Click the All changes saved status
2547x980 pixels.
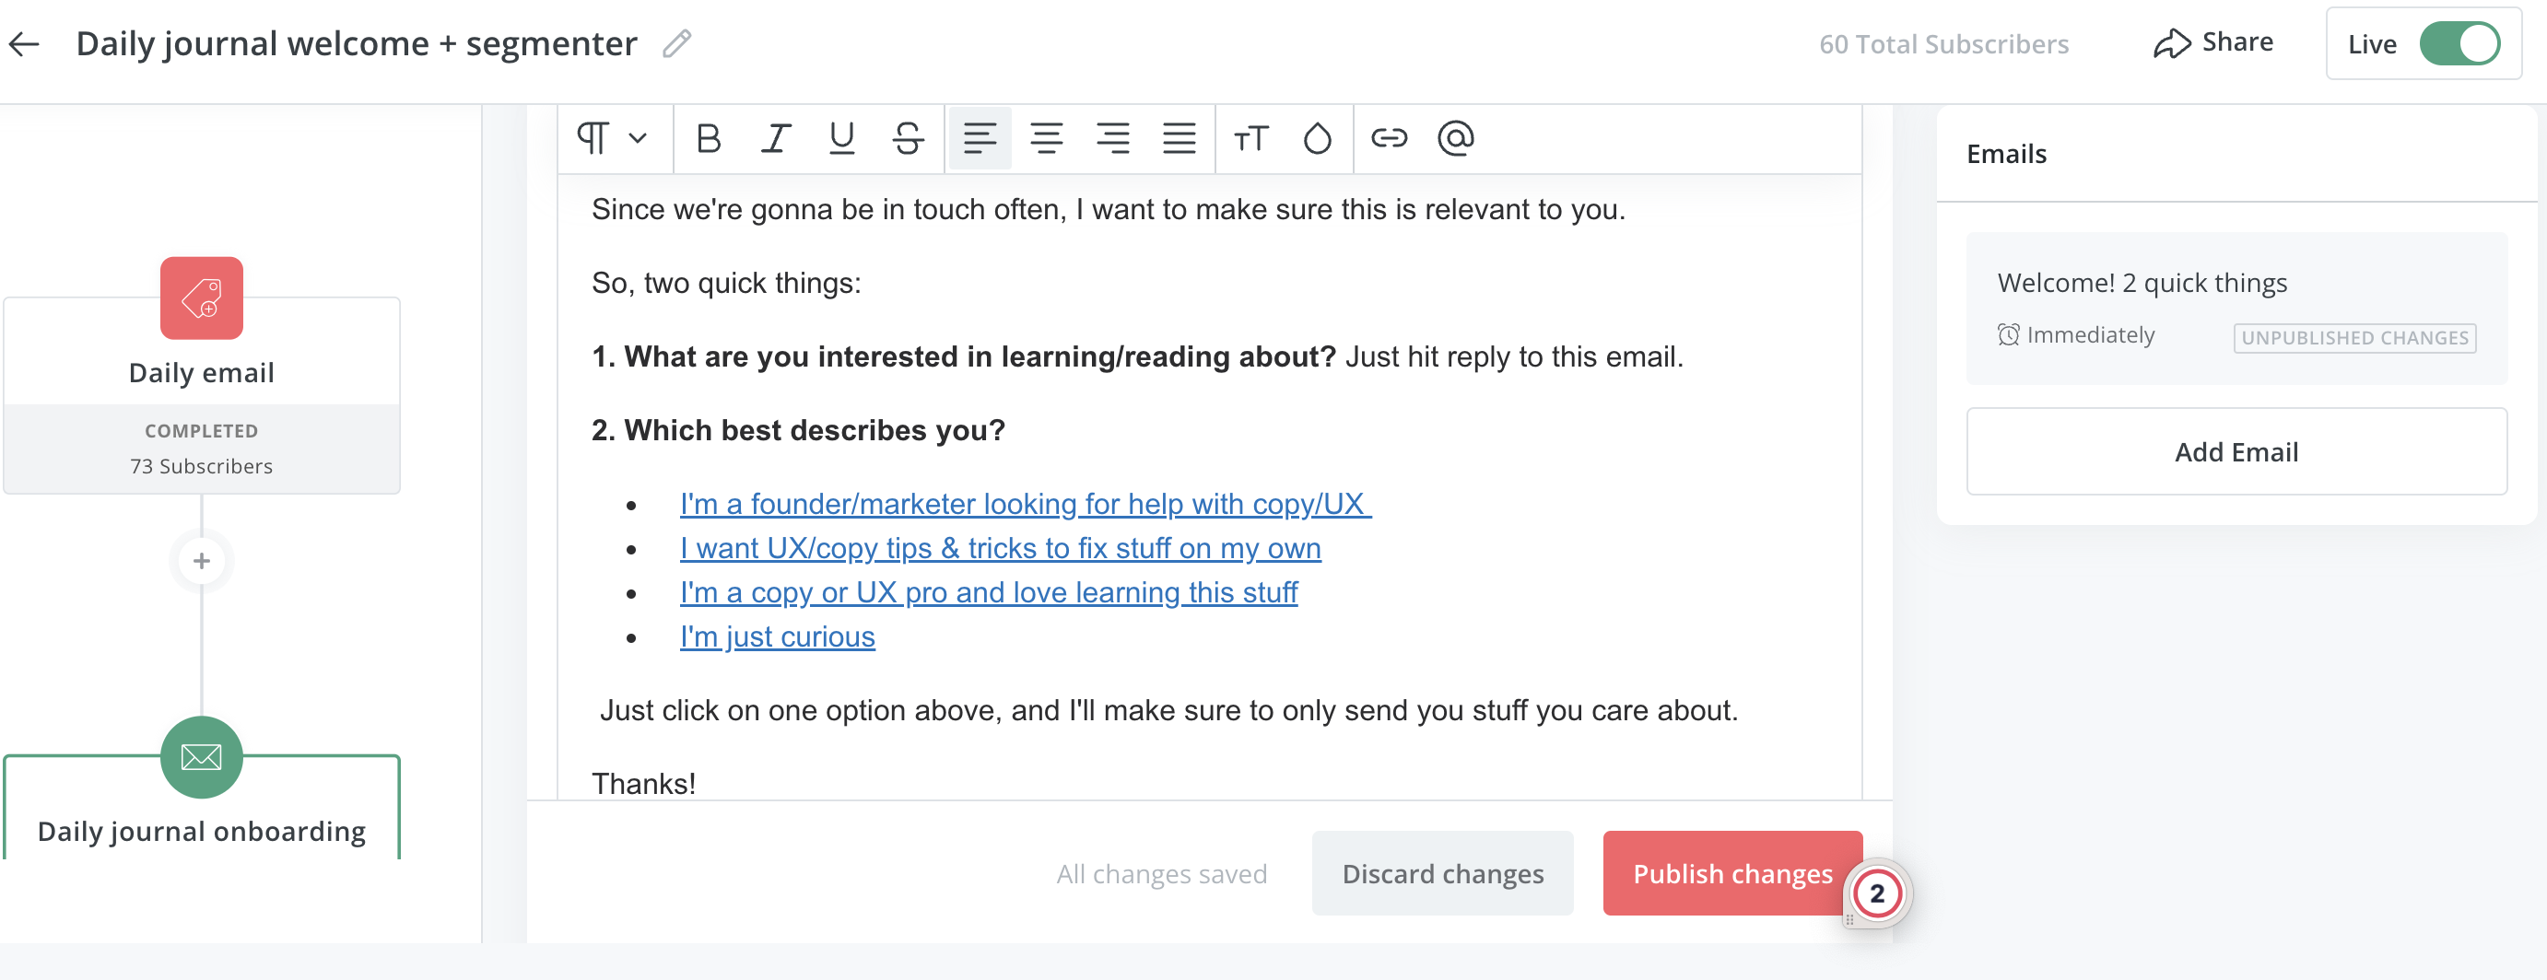click(1161, 874)
